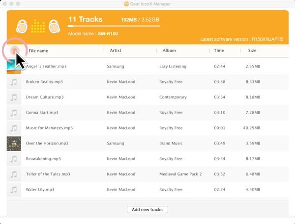
Task: Select Water Lily.mp3 file name
Action: click(x=40, y=190)
